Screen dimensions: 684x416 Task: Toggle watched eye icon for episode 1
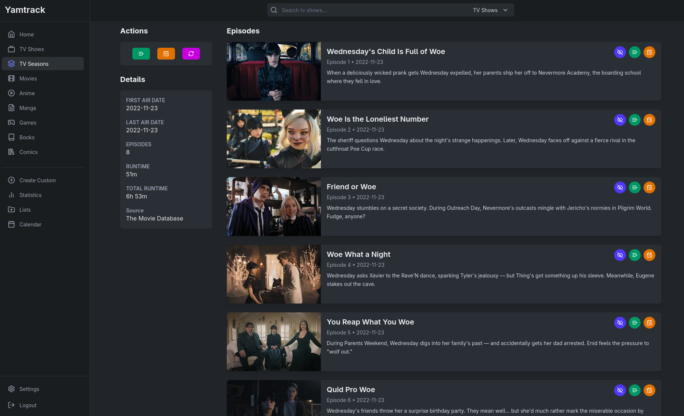click(x=620, y=52)
